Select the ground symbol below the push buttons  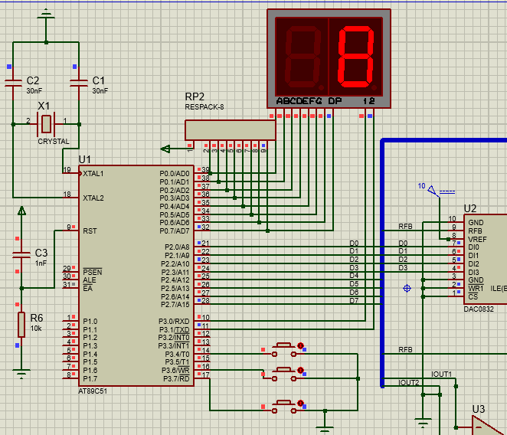(325, 430)
